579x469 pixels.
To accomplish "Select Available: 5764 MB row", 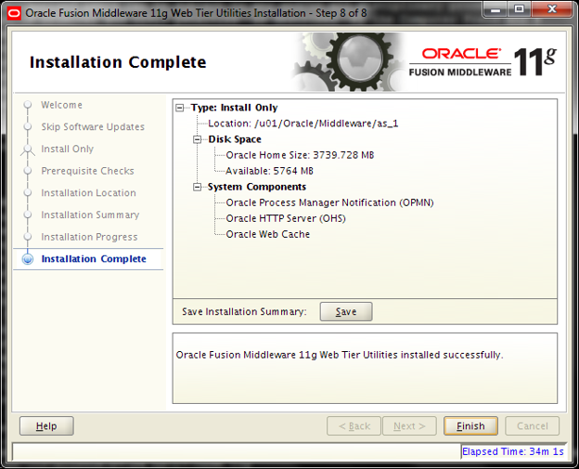I will [x=270, y=171].
